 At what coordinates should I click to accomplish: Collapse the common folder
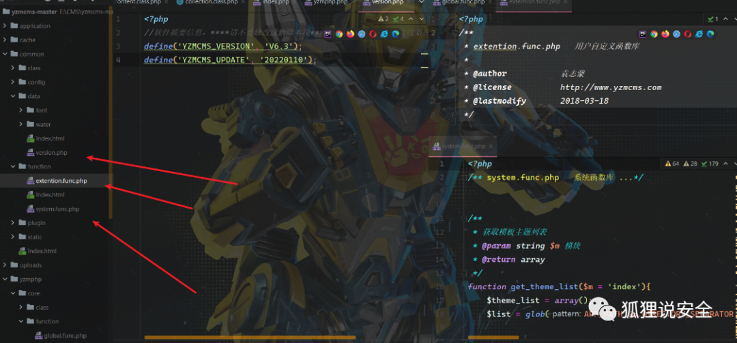[x=5, y=54]
